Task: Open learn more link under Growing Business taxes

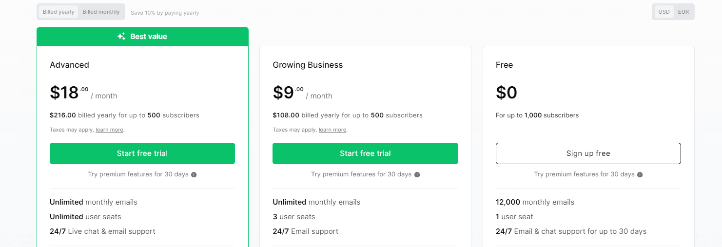Action: 332,130
